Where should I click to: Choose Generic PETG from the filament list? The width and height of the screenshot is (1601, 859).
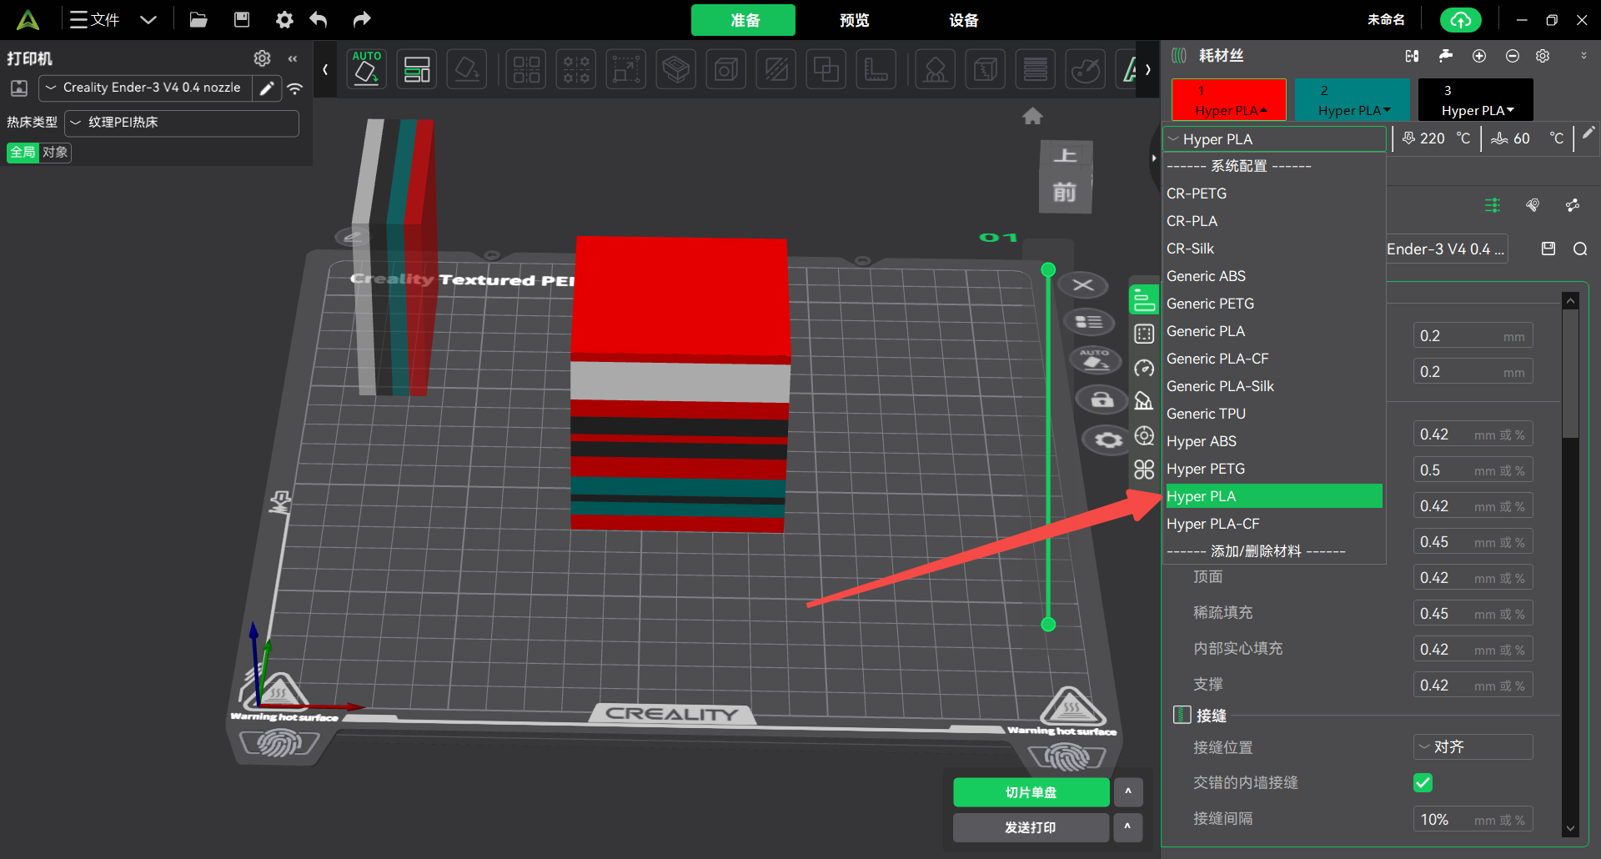[1210, 304]
